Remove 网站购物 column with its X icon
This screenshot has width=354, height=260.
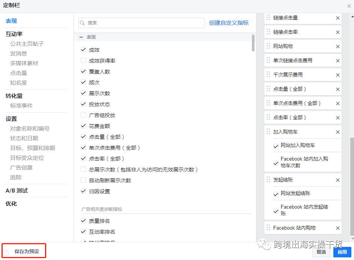pos(337,46)
